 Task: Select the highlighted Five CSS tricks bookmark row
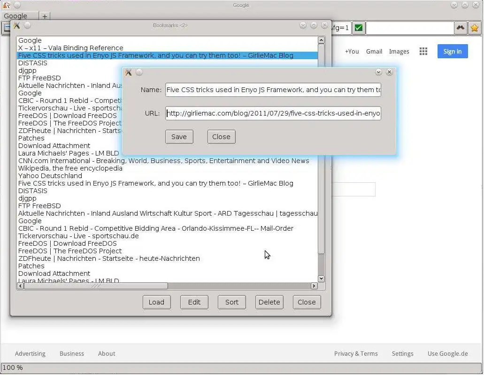coord(167,55)
